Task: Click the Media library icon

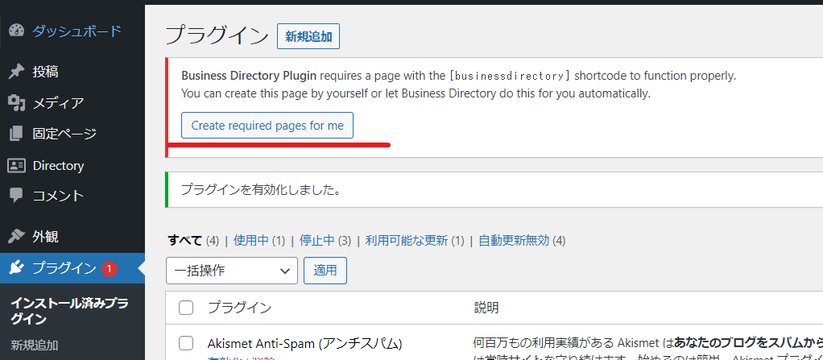Action: click(16, 103)
